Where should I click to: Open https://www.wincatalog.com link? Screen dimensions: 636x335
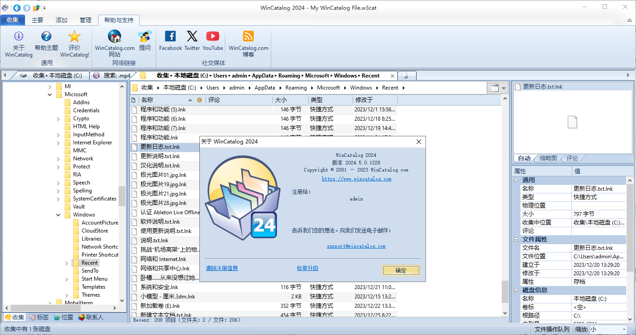[x=357, y=179]
